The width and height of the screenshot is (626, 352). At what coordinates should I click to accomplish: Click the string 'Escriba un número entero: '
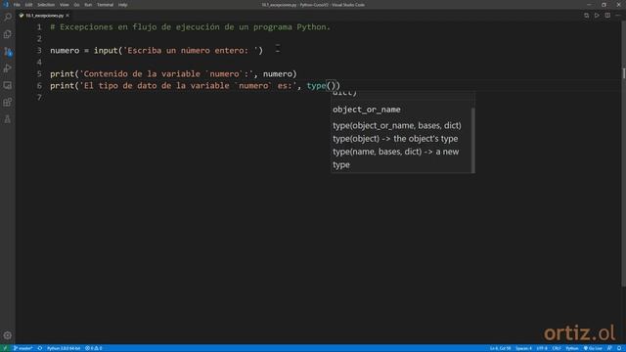191,50
